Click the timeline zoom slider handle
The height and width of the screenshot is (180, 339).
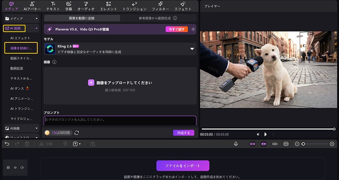pyautogui.click(x=303, y=144)
